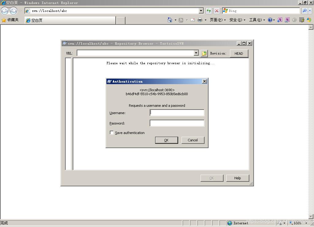
Task: Click the go-up folder icon beside URL
Action: [x=204, y=53]
